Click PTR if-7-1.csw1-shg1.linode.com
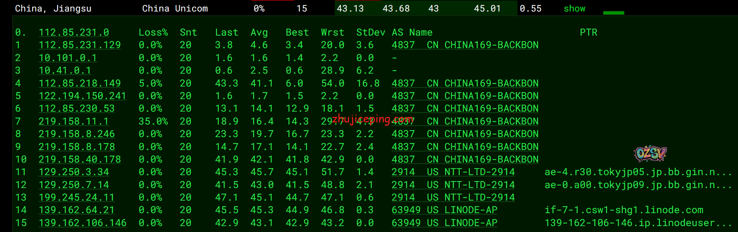Image resolution: width=738 pixels, height=232 pixels. pos(624,210)
